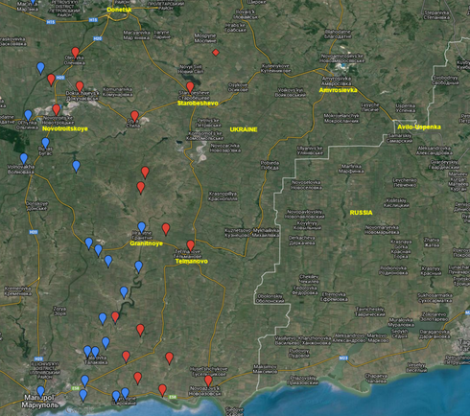
Task: Select the blue marker at Olginka
Action: pos(28,116)
